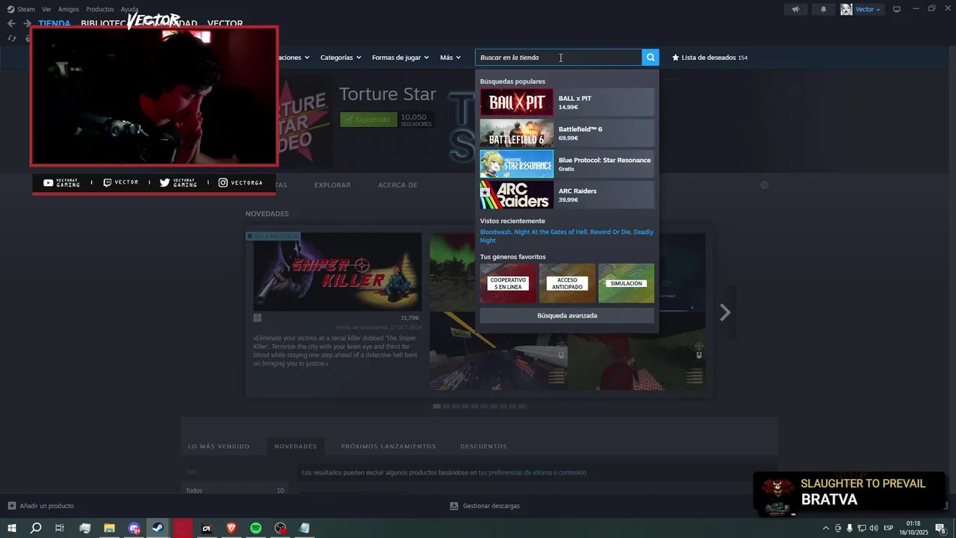Viewport: 956px width, 538px height.
Task: Select the LO MÁS VENDIDO tab
Action: coord(219,446)
